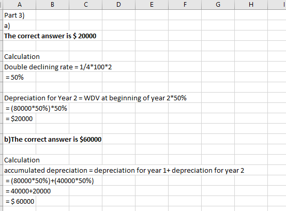Image resolution: width=286 pixels, height=211 pixels.
Task: Select 'Double declining rate = 1/4*100*2' cell
Action: (58, 67)
